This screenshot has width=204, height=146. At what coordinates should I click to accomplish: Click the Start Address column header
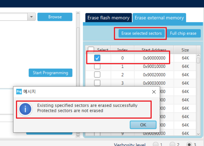154,50
